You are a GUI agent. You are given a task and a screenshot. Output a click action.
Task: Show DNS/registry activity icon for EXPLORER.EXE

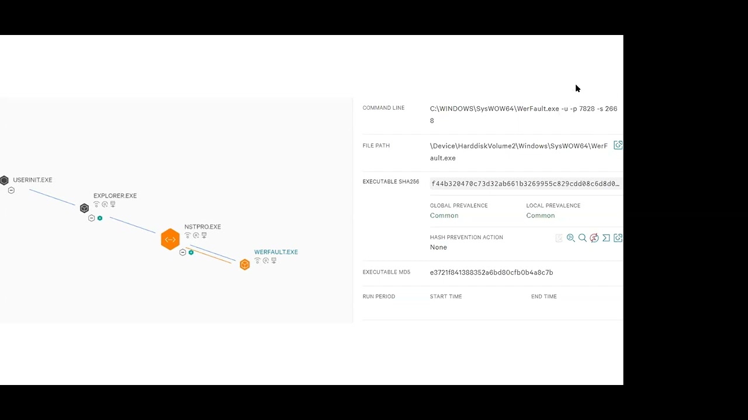click(x=105, y=204)
